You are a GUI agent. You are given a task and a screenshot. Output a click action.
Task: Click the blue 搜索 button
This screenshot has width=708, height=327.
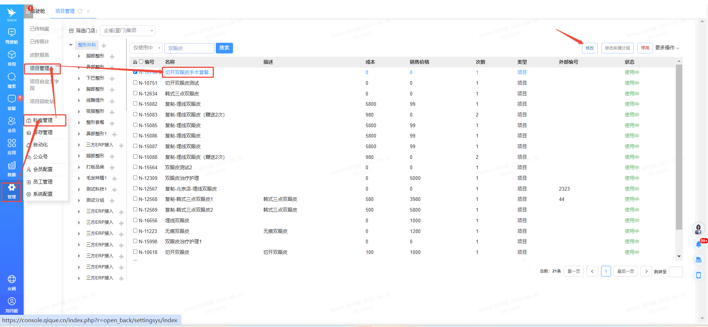224,48
